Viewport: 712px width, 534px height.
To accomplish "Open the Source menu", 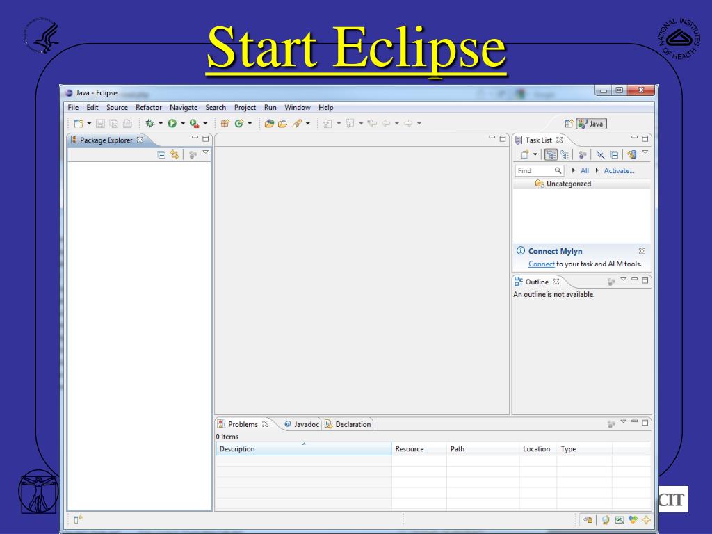I will coord(117,108).
